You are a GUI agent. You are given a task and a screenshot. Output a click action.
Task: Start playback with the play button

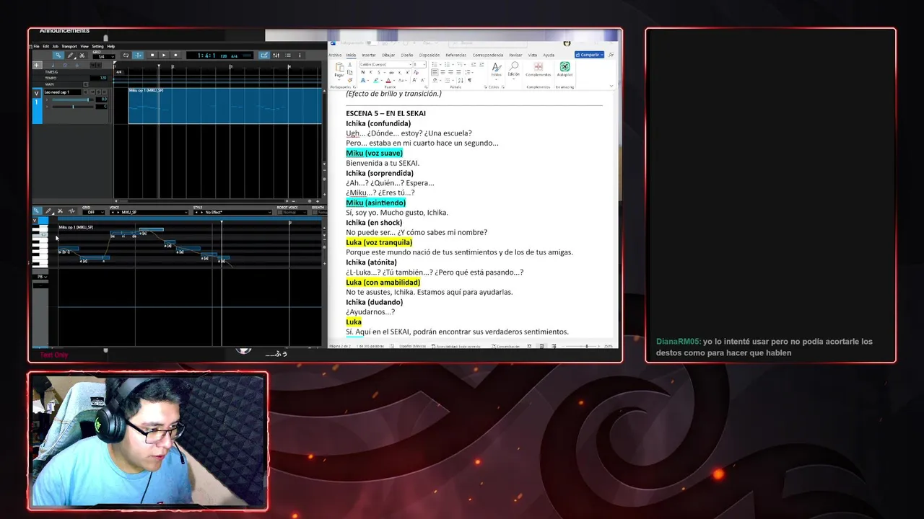coord(164,56)
